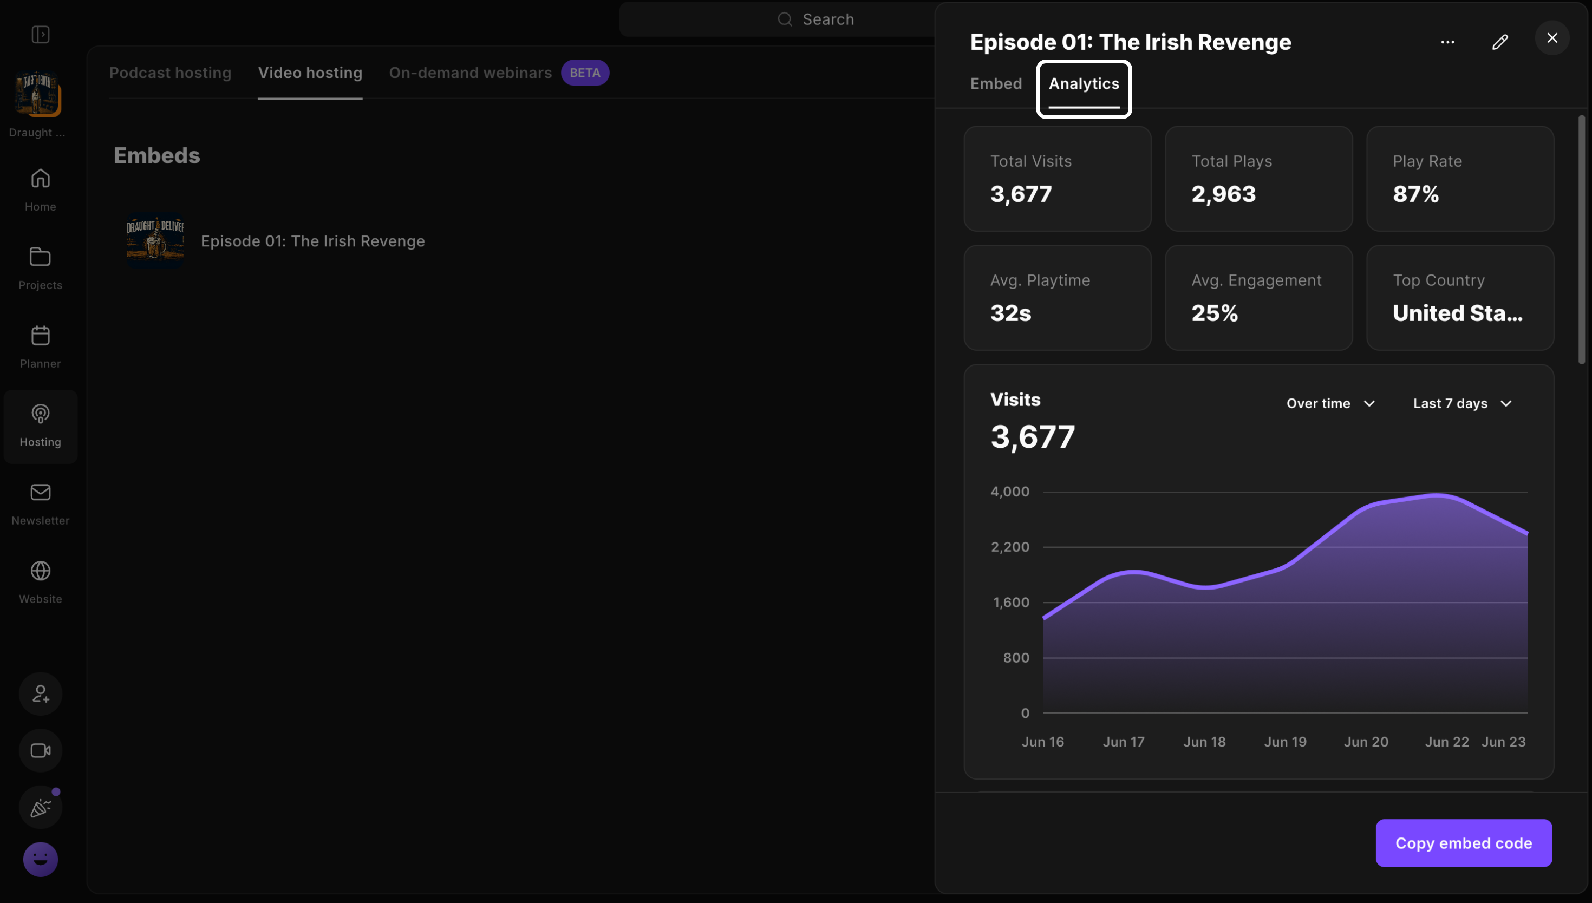This screenshot has height=903, width=1592.
Task: Click the Search field
Action: pos(777,19)
